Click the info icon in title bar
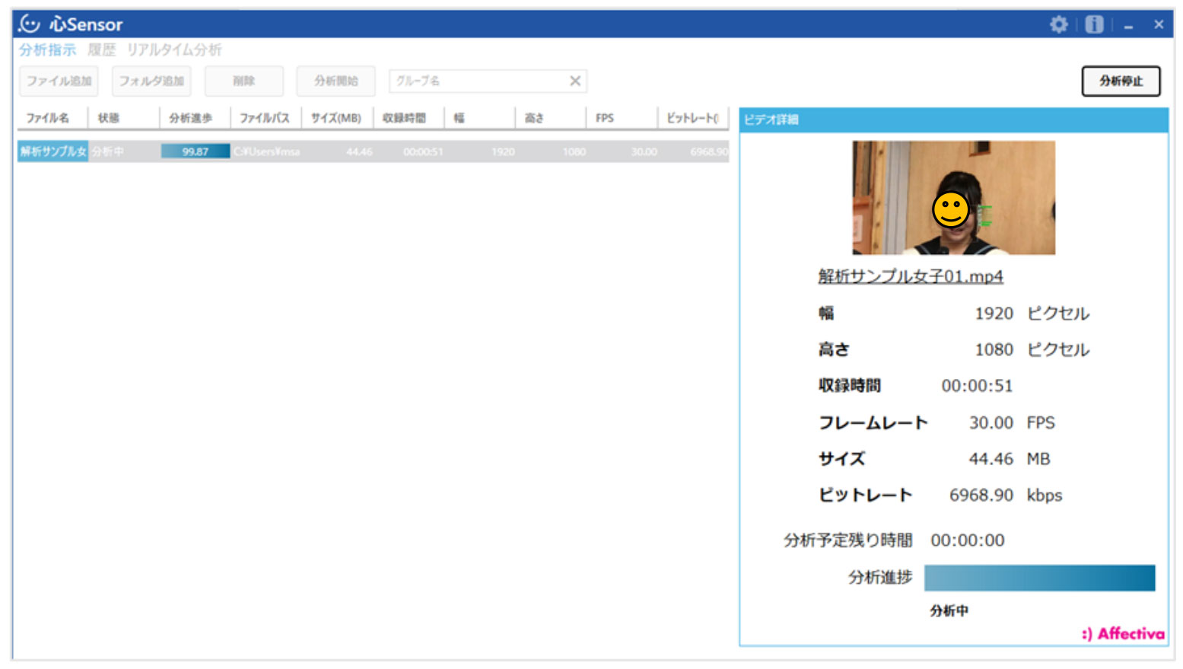 [x=1094, y=24]
